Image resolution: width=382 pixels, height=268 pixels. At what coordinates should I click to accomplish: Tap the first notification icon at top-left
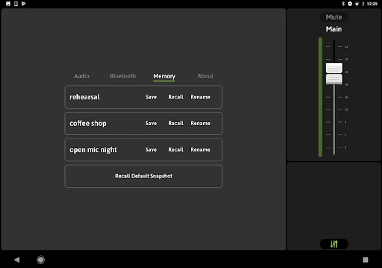click(x=8, y=4)
